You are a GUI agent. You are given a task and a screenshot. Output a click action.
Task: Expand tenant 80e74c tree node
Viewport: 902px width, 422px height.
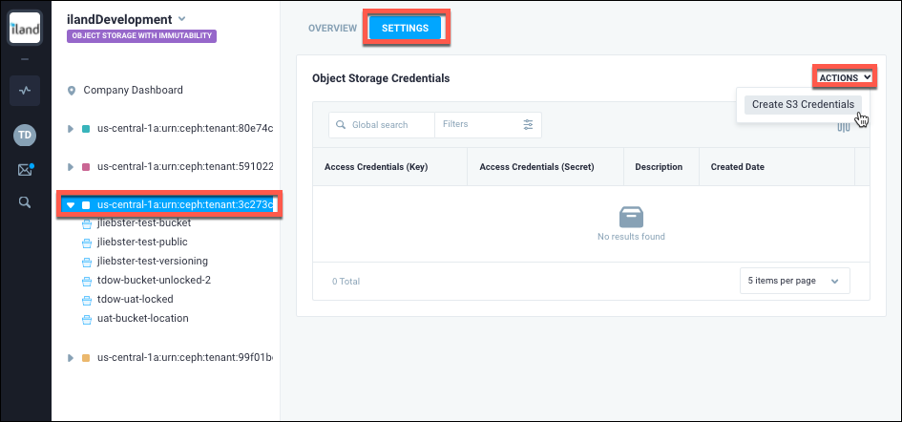pos(70,128)
